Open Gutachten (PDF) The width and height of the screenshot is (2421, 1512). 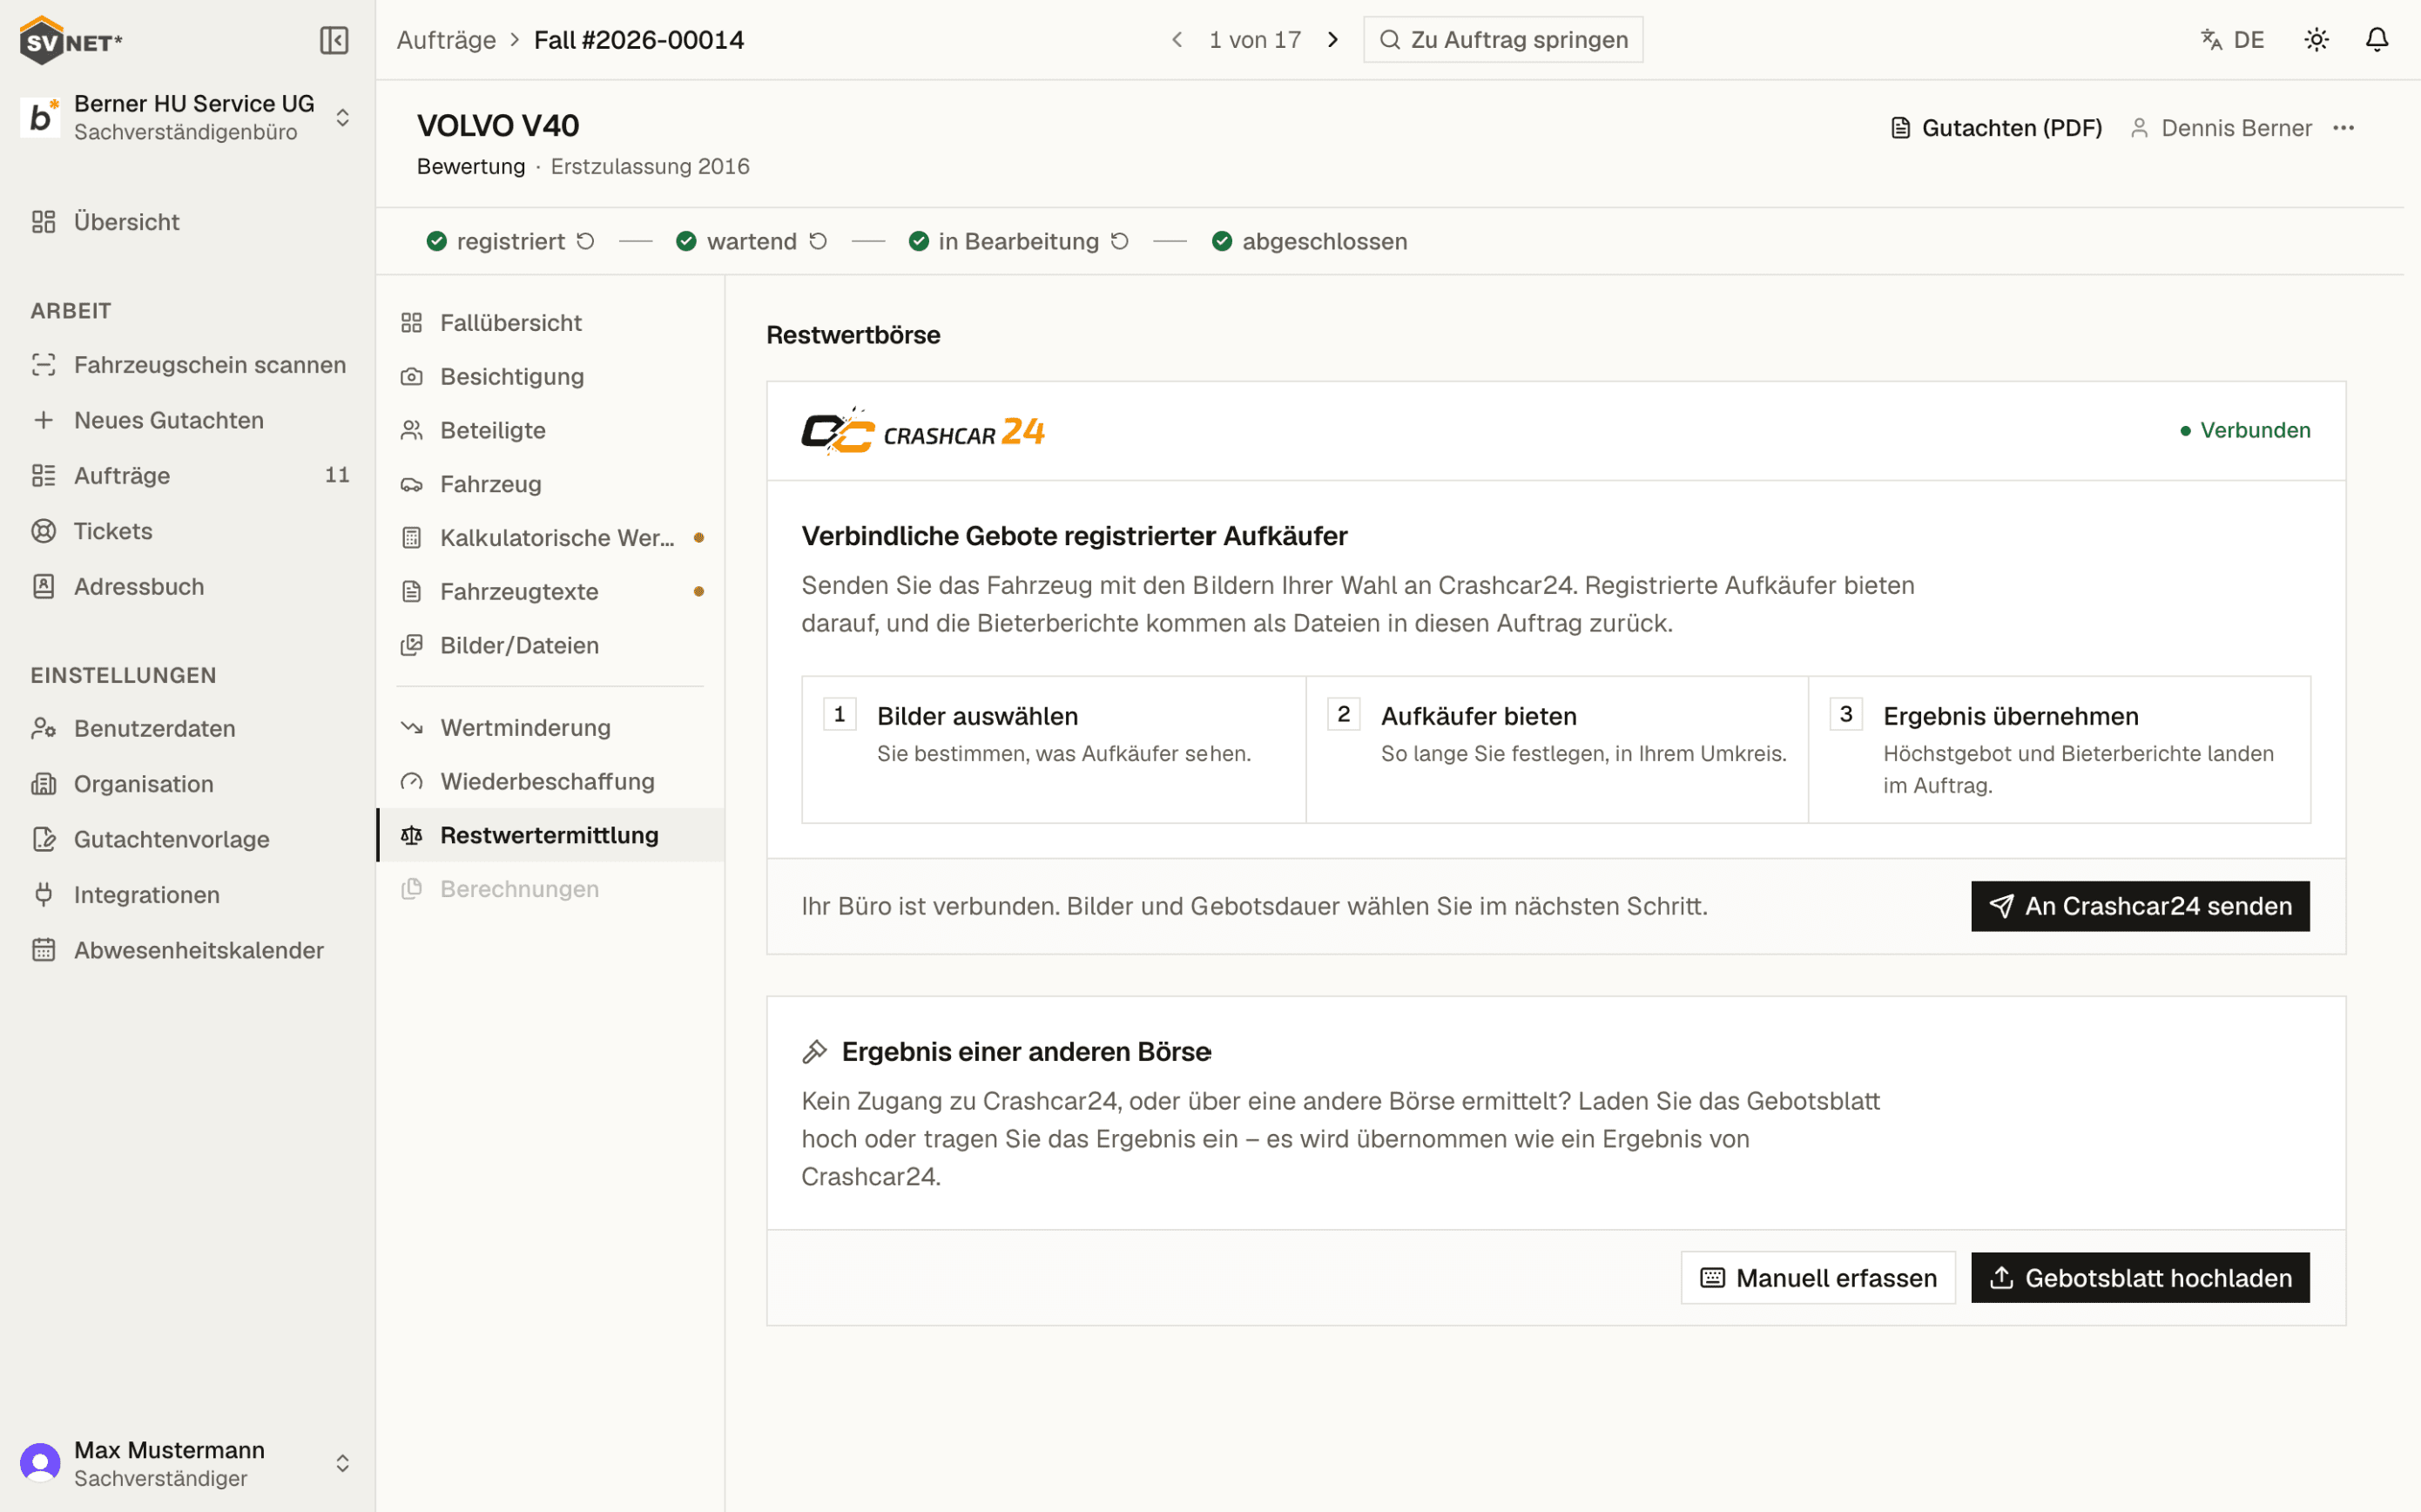point(1995,128)
